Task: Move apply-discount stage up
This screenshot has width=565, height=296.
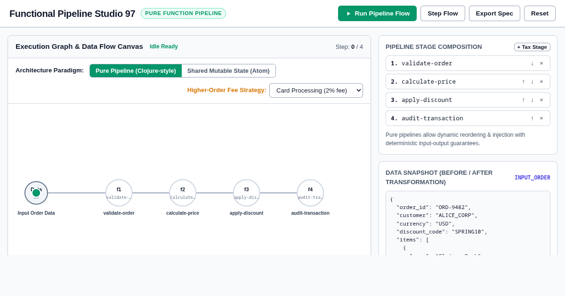Action: [524, 100]
